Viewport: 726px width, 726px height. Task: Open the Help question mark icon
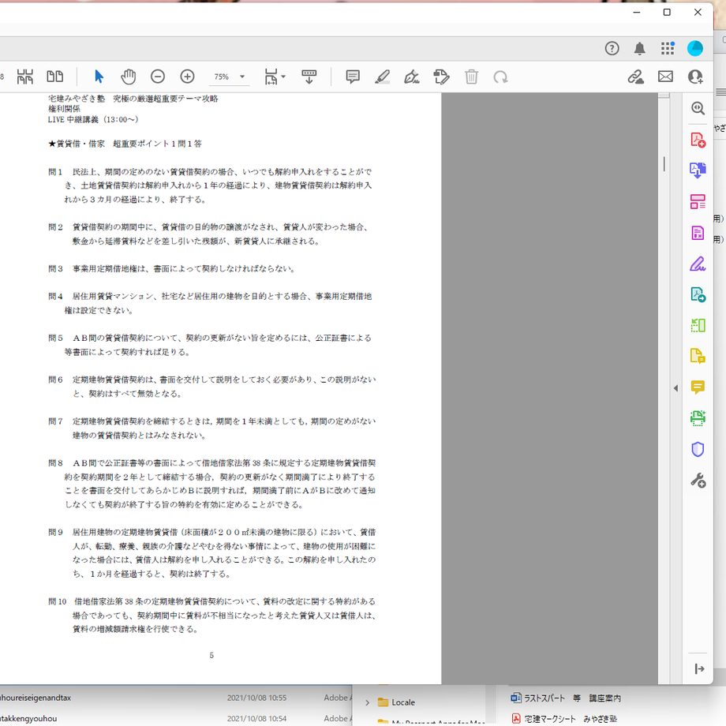coord(612,48)
